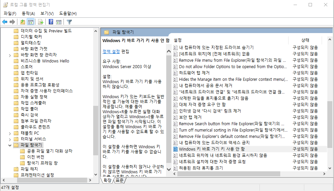Click right arrow of tree horizontal scrollbar

90,180
